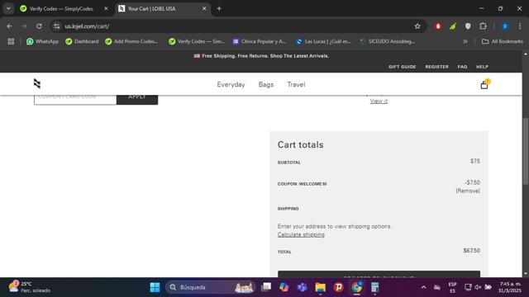Open the shield extension icon

[468, 26]
